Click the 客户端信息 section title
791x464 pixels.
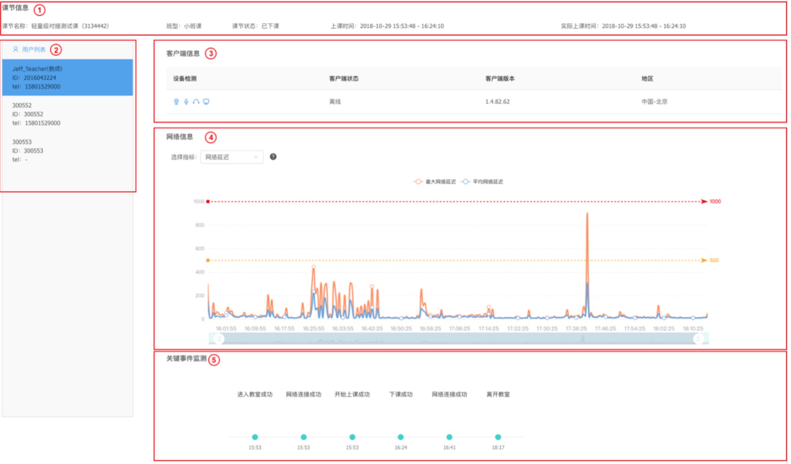pyautogui.click(x=183, y=54)
